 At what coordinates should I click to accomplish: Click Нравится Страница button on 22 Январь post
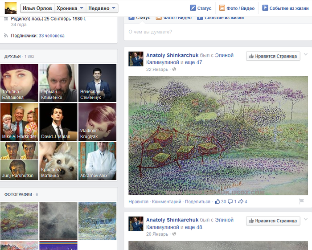click(273, 56)
